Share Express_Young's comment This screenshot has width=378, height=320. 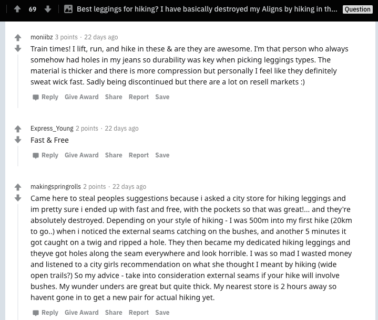[x=114, y=155]
